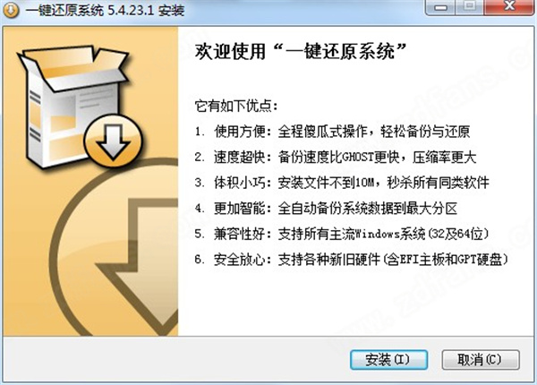The width and height of the screenshot is (537, 385).
Task: Select feature line 4 更加智能
Action: [326, 209]
